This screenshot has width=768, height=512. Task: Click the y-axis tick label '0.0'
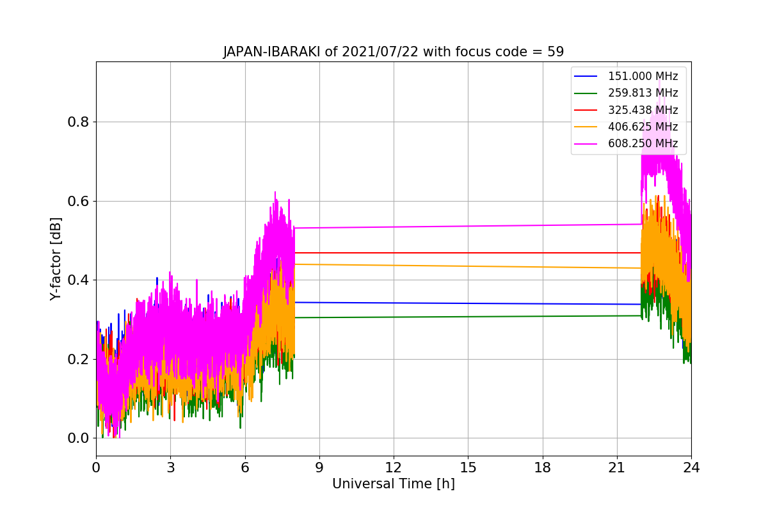(x=77, y=438)
